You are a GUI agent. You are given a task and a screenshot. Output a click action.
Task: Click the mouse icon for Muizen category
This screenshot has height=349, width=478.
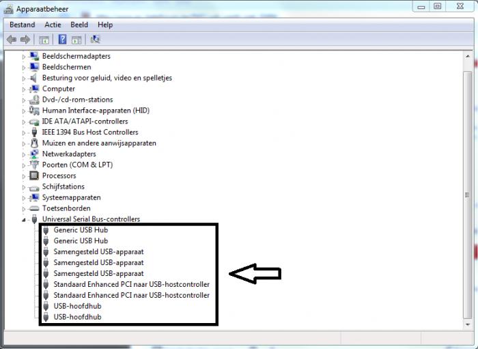pos(34,143)
